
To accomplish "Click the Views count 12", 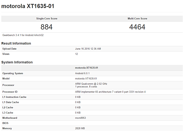I will tap(76, 54).
